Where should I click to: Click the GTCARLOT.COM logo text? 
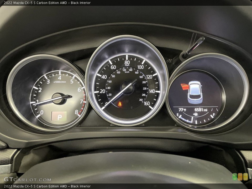click(x=27, y=179)
